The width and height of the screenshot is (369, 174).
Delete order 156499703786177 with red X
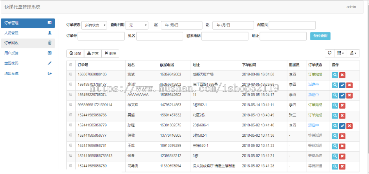349,85
